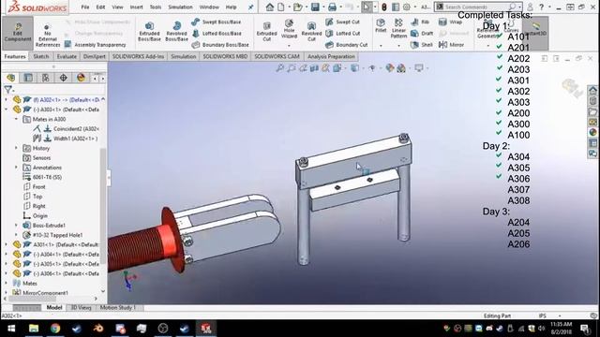
Task: Open the FeatureManager design tree tab
Action: tap(10, 78)
